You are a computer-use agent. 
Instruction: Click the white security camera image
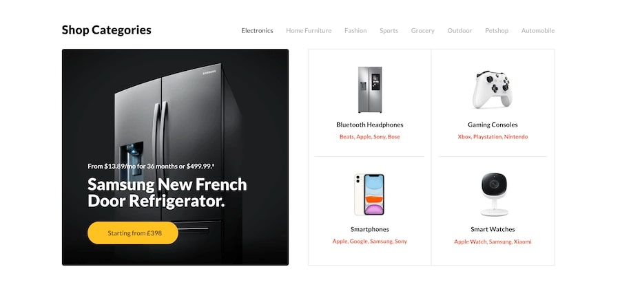[x=494, y=194]
